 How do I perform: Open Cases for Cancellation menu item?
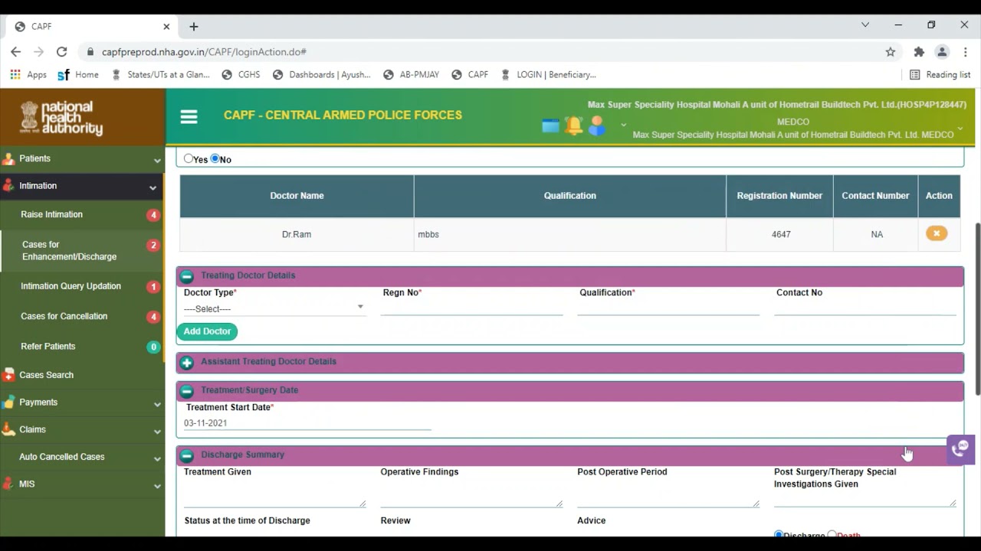click(x=64, y=316)
